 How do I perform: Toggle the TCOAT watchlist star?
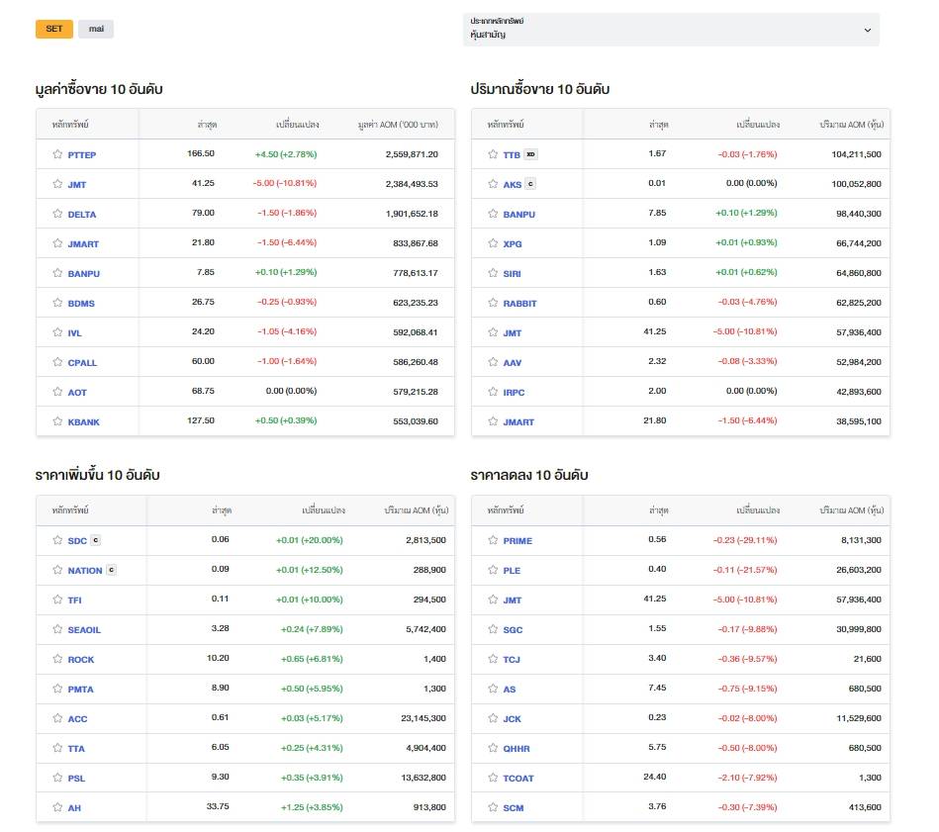click(x=493, y=778)
